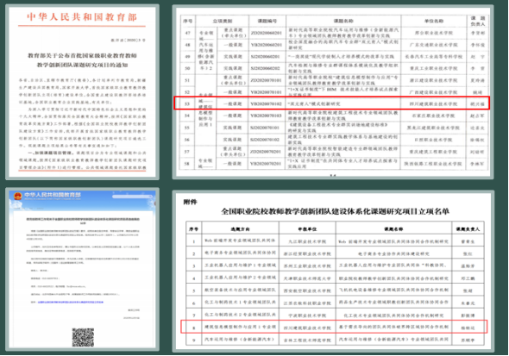Select row 47 in the top table
509x356 pixels.
pos(335,33)
